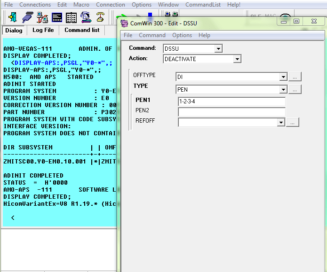Open File menu in DSSU edit window

[x=128, y=35]
